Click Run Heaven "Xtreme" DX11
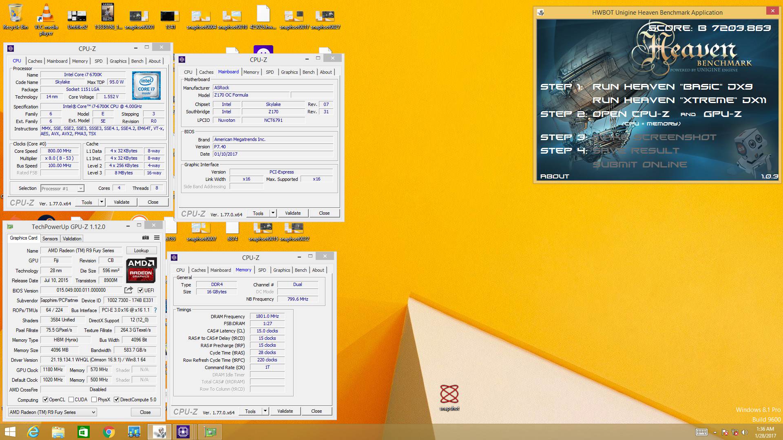This screenshot has height=440, width=783. (679, 100)
